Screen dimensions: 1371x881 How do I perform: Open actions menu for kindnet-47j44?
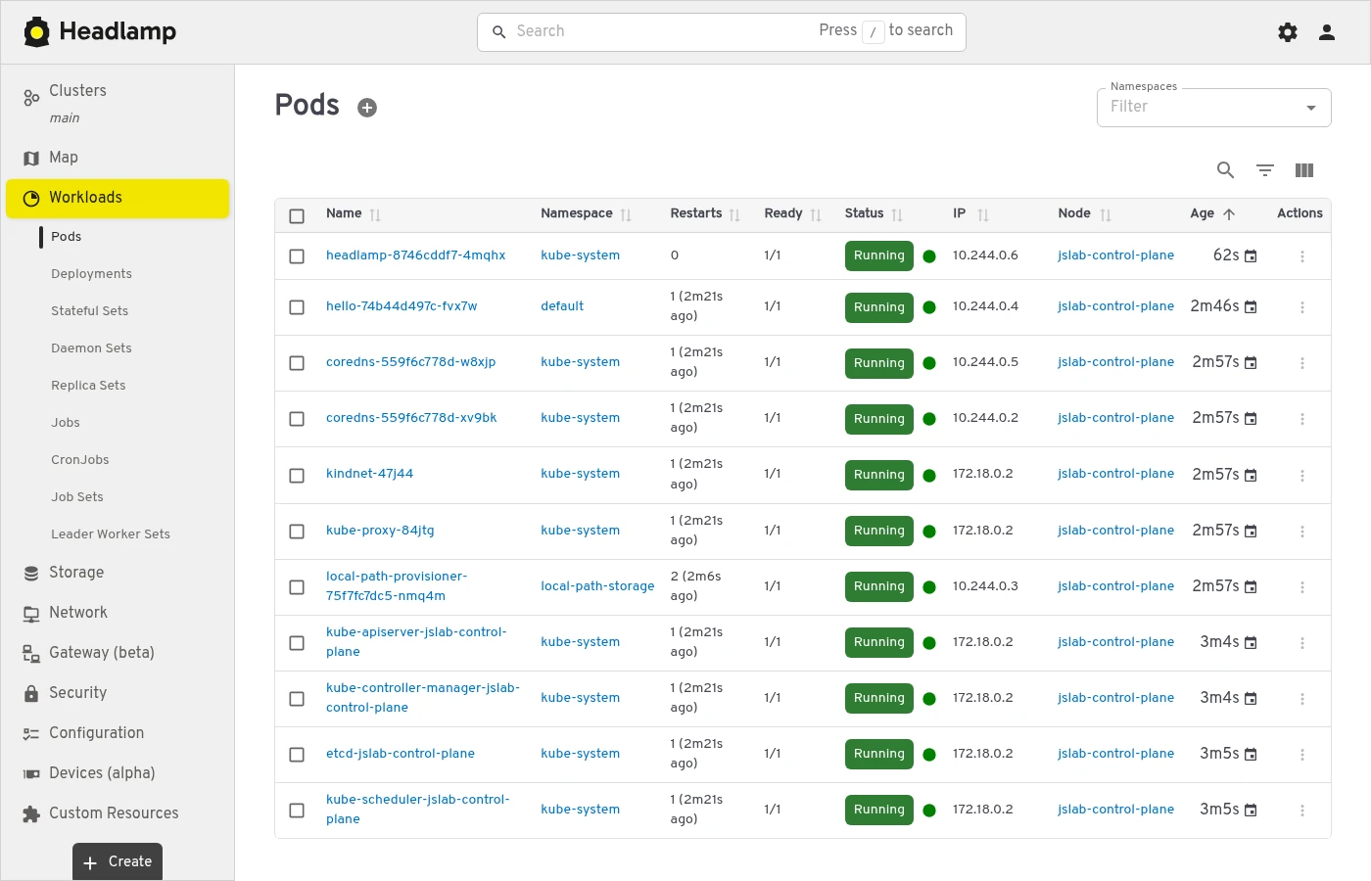point(1302,476)
